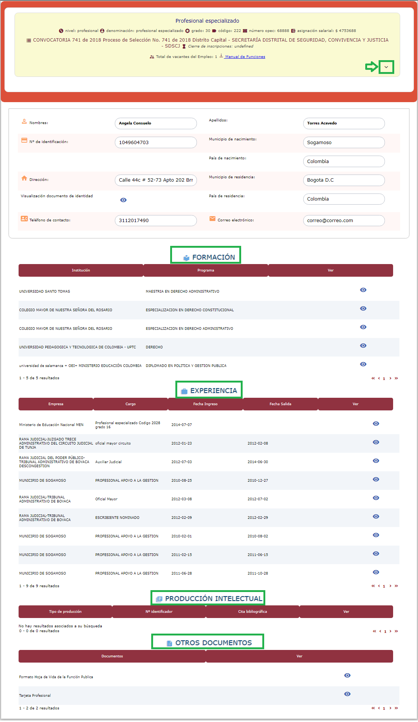The width and height of the screenshot is (418, 722).
Task: Open the Manual de Funciones link
Action: coord(245,57)
